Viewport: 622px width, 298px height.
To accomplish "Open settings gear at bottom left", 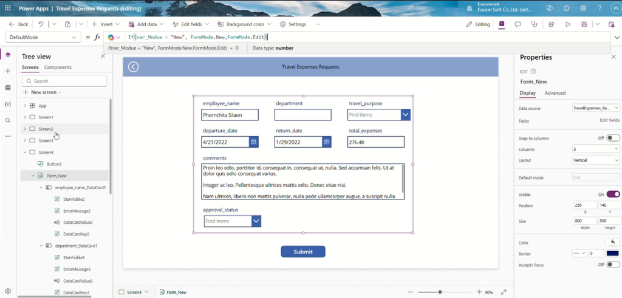I will point(8,291).
